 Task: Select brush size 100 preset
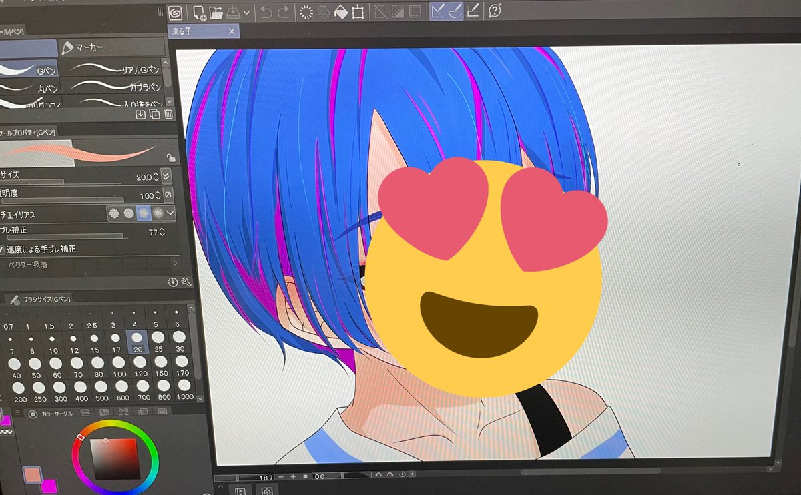[119, 366]
